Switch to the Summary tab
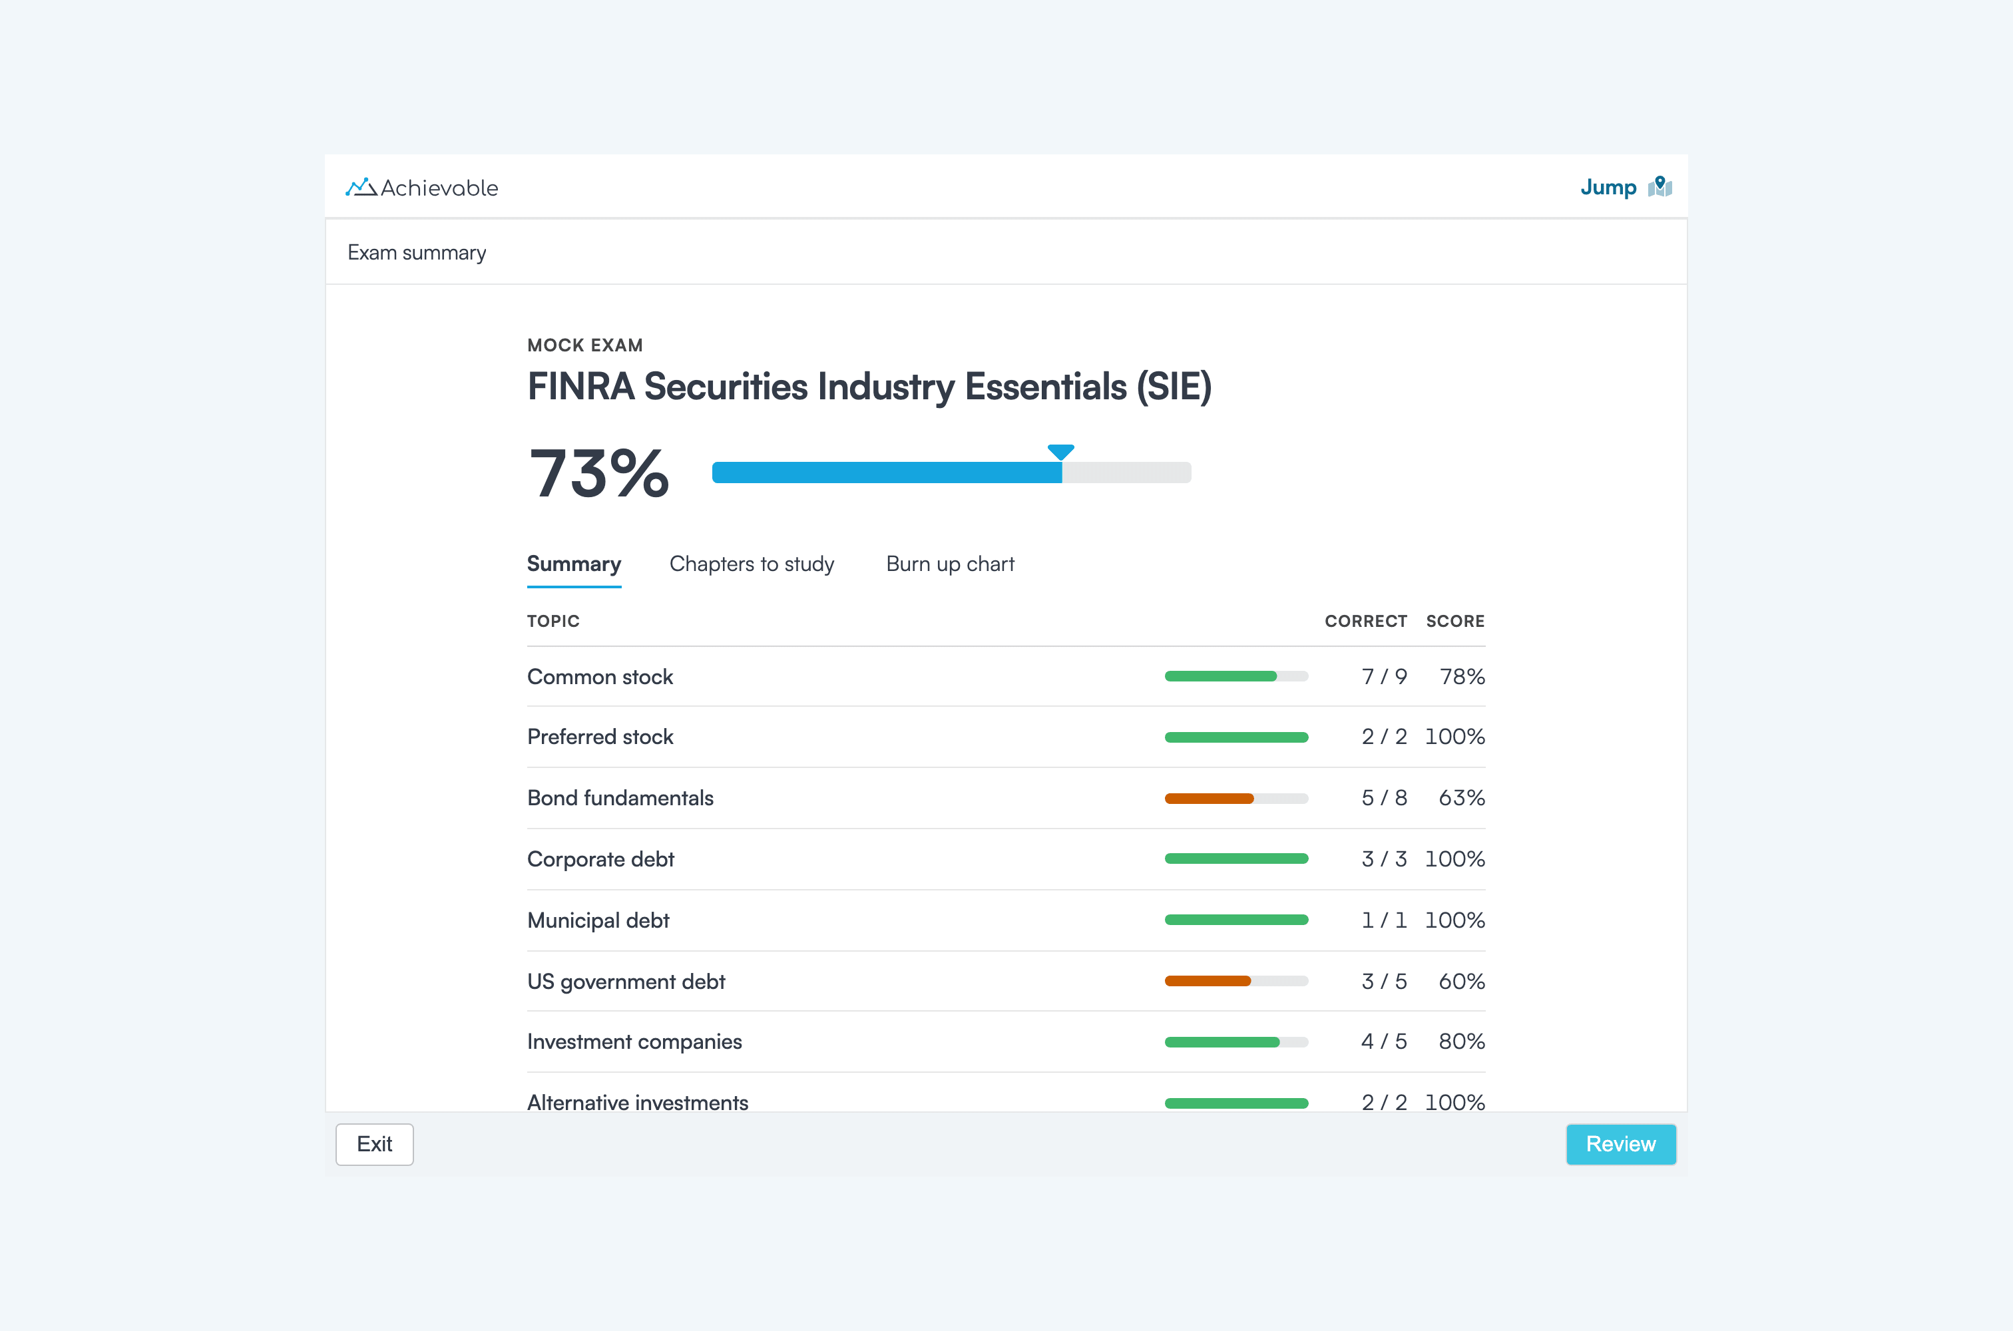2013x1331 pixels. coord(574,564)
